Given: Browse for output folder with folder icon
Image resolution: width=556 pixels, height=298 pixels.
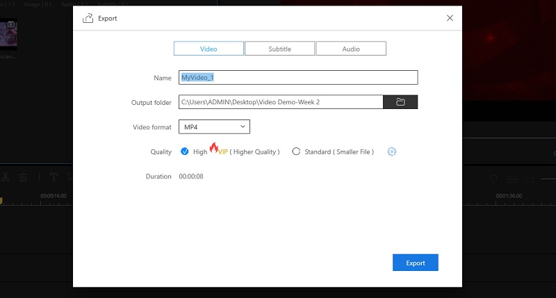Looking at the screenshot, I should 400,102.
